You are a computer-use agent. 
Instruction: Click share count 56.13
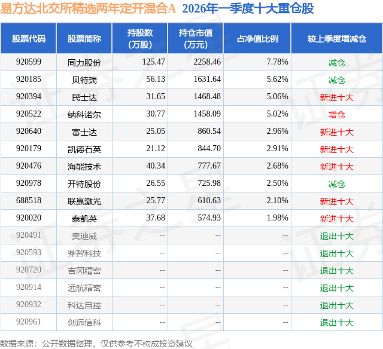(156, 79)
